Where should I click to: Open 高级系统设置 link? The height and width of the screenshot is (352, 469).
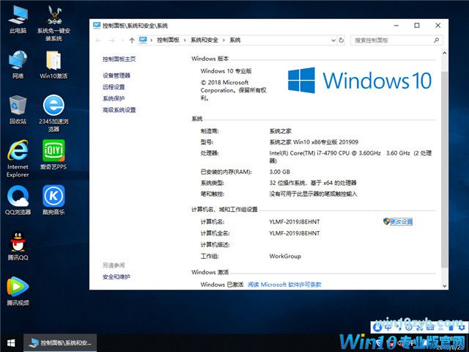click(x=119, y=110)
